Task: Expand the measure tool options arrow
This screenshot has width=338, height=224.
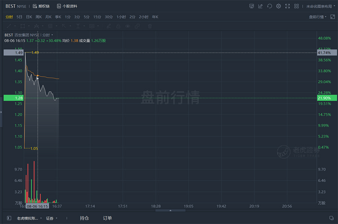Action: 84,26
